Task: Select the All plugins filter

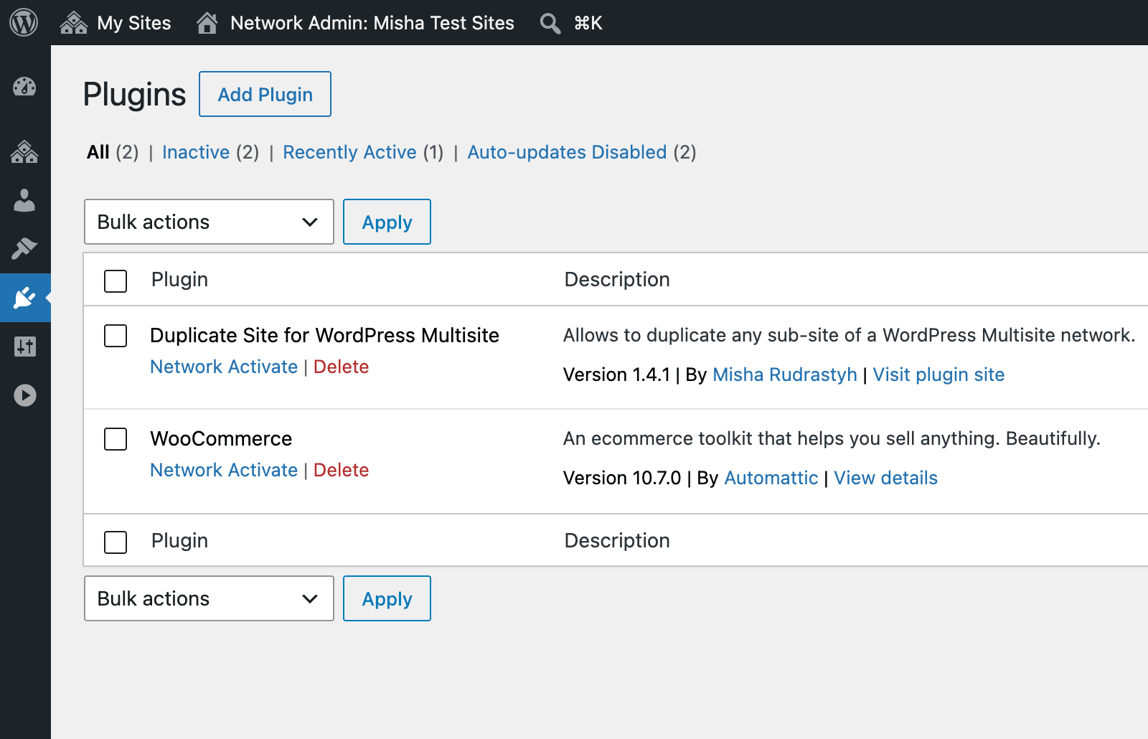Action: pyautogui.click(x=98, y=152)
